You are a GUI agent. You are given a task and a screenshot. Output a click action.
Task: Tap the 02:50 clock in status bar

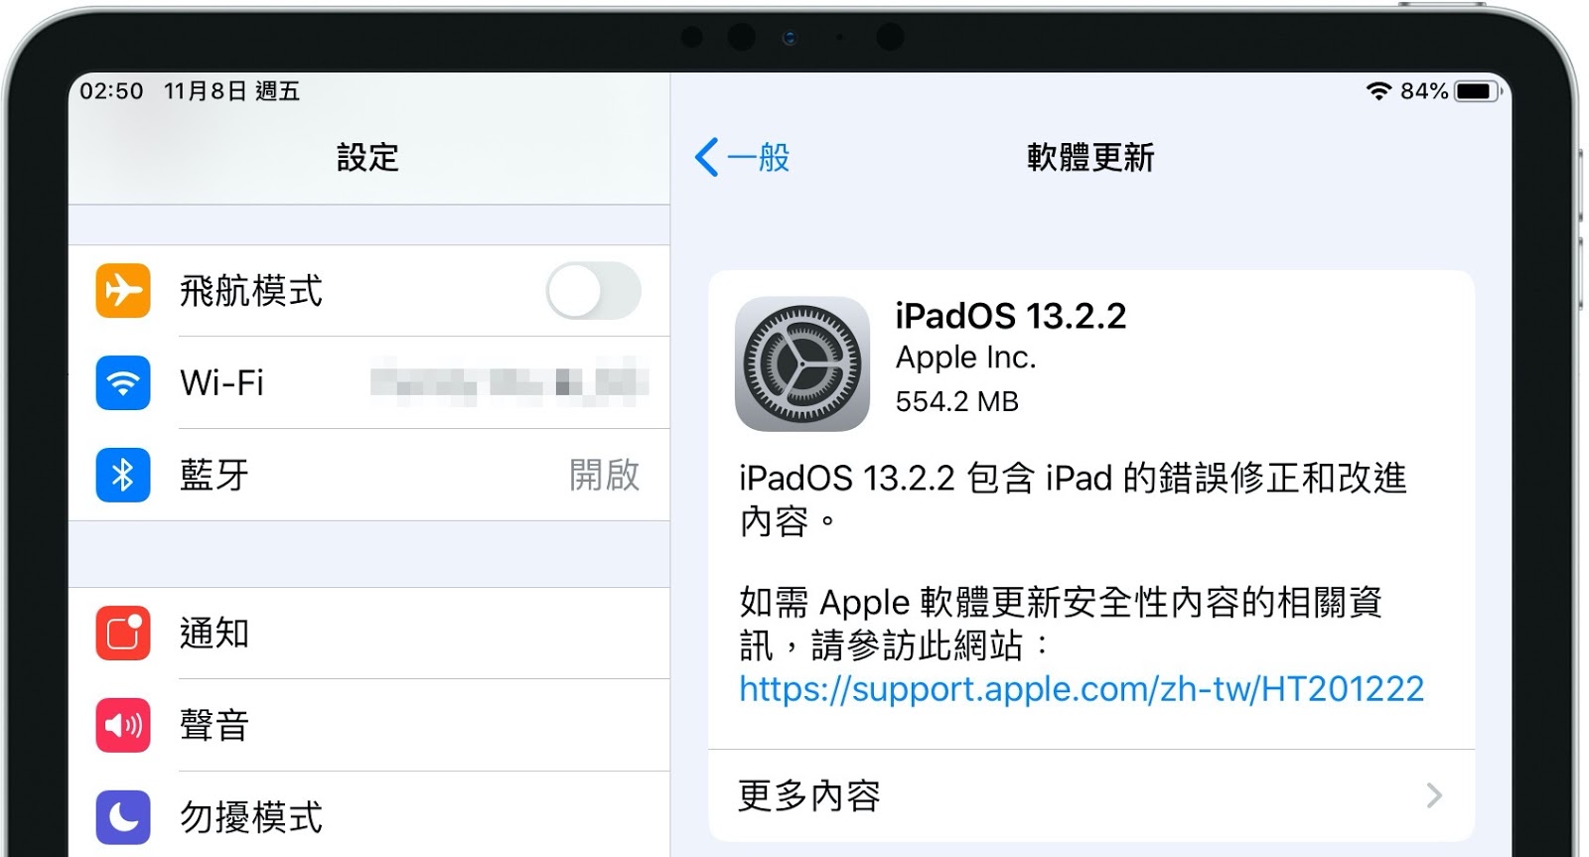111,91
